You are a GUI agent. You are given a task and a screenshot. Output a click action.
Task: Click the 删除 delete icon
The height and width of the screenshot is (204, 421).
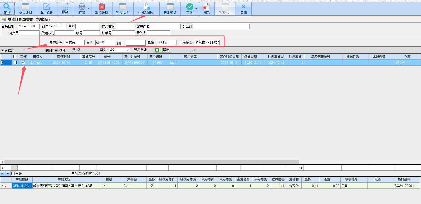pos(207,7)
